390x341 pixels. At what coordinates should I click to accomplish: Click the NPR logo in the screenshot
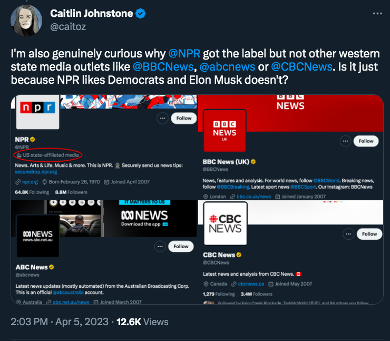(37, 112)
